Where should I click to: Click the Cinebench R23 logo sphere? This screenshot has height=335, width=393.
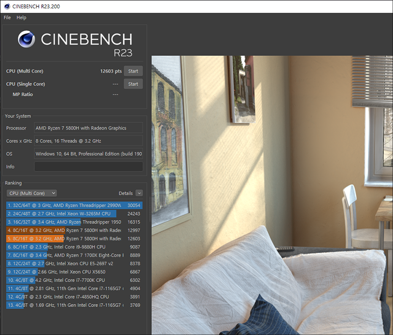(x=27, y=39)
